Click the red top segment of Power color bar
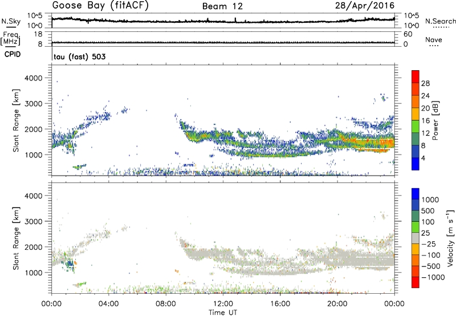 point(416,76)
